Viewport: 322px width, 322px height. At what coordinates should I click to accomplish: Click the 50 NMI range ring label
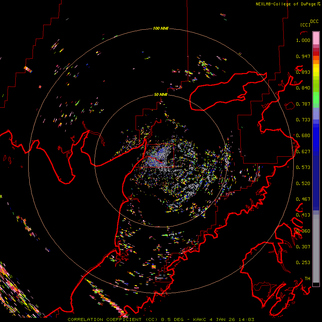[161, 94]
